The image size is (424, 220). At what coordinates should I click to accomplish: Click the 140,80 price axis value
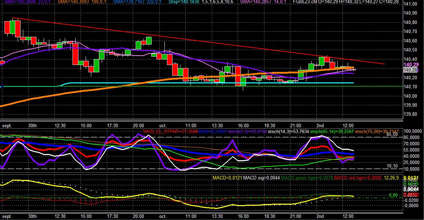(411, 23)
